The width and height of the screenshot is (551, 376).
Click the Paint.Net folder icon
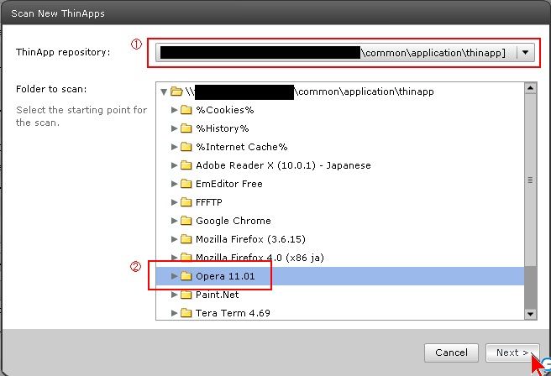186,295
